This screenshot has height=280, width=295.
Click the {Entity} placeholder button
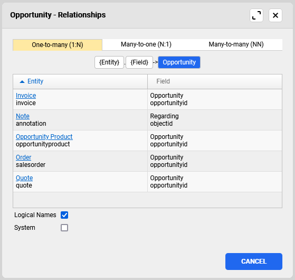pyautogui.click(x=109, y=62)
